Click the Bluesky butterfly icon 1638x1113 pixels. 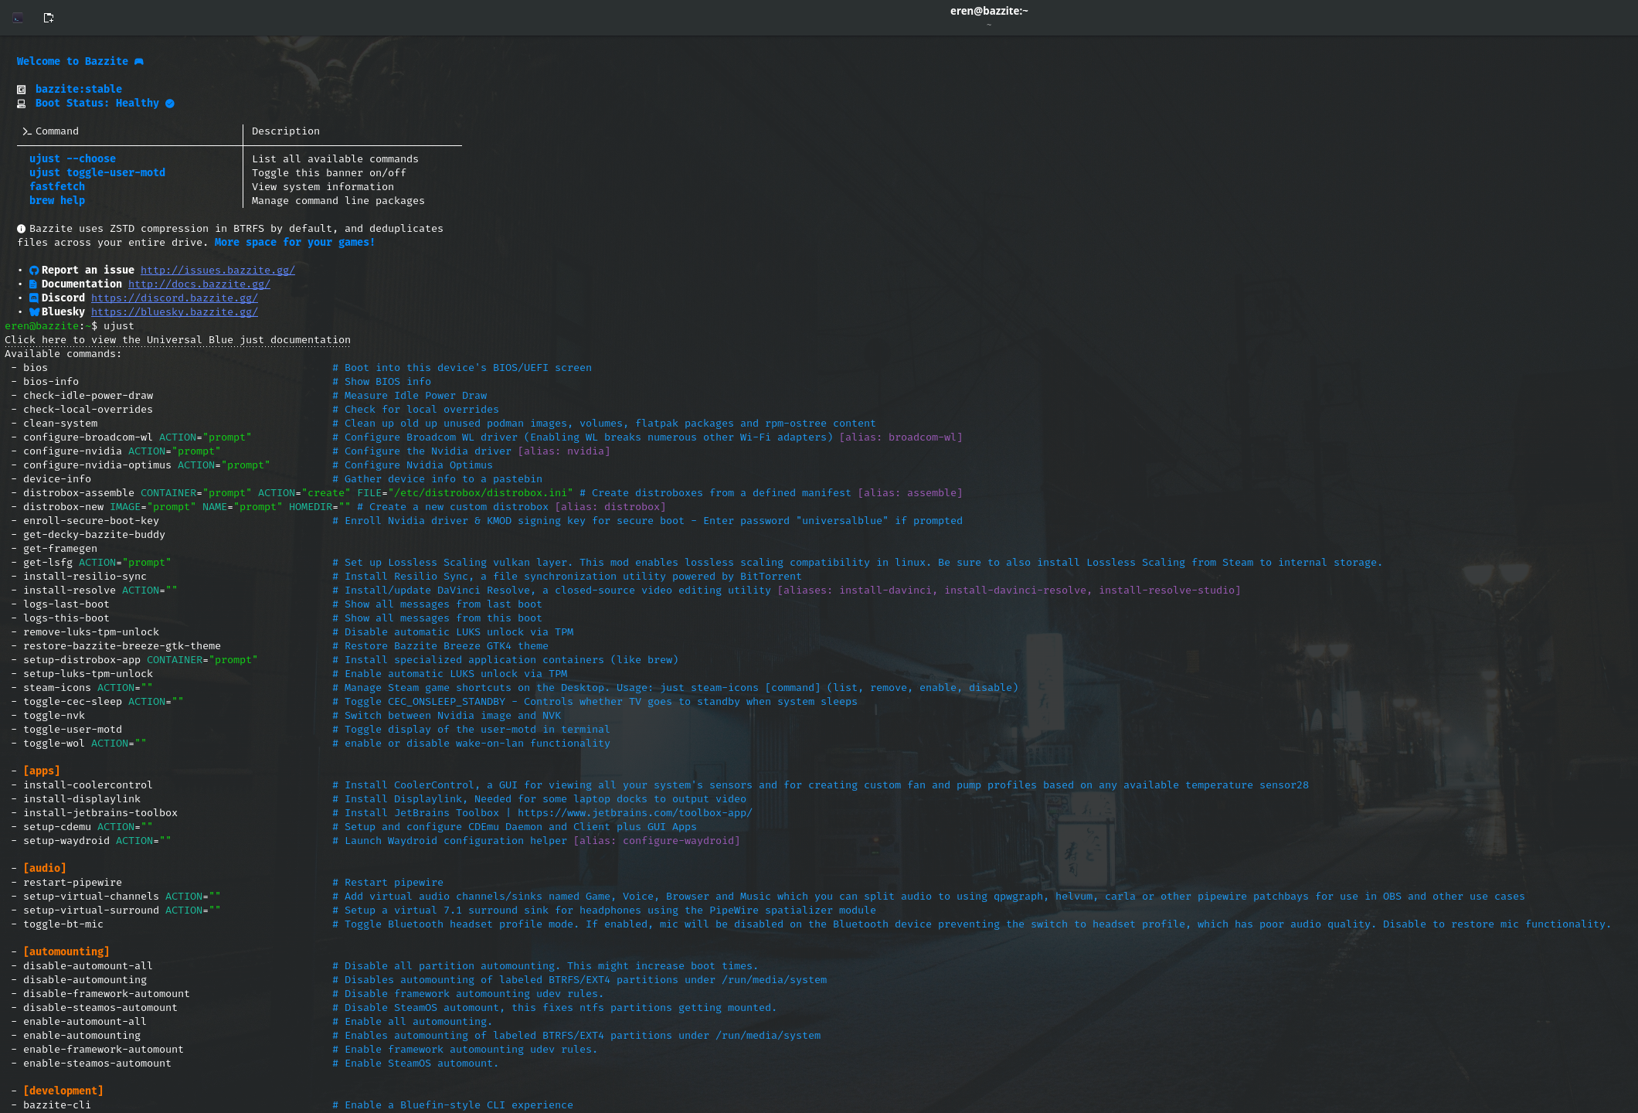coord(34,312)
